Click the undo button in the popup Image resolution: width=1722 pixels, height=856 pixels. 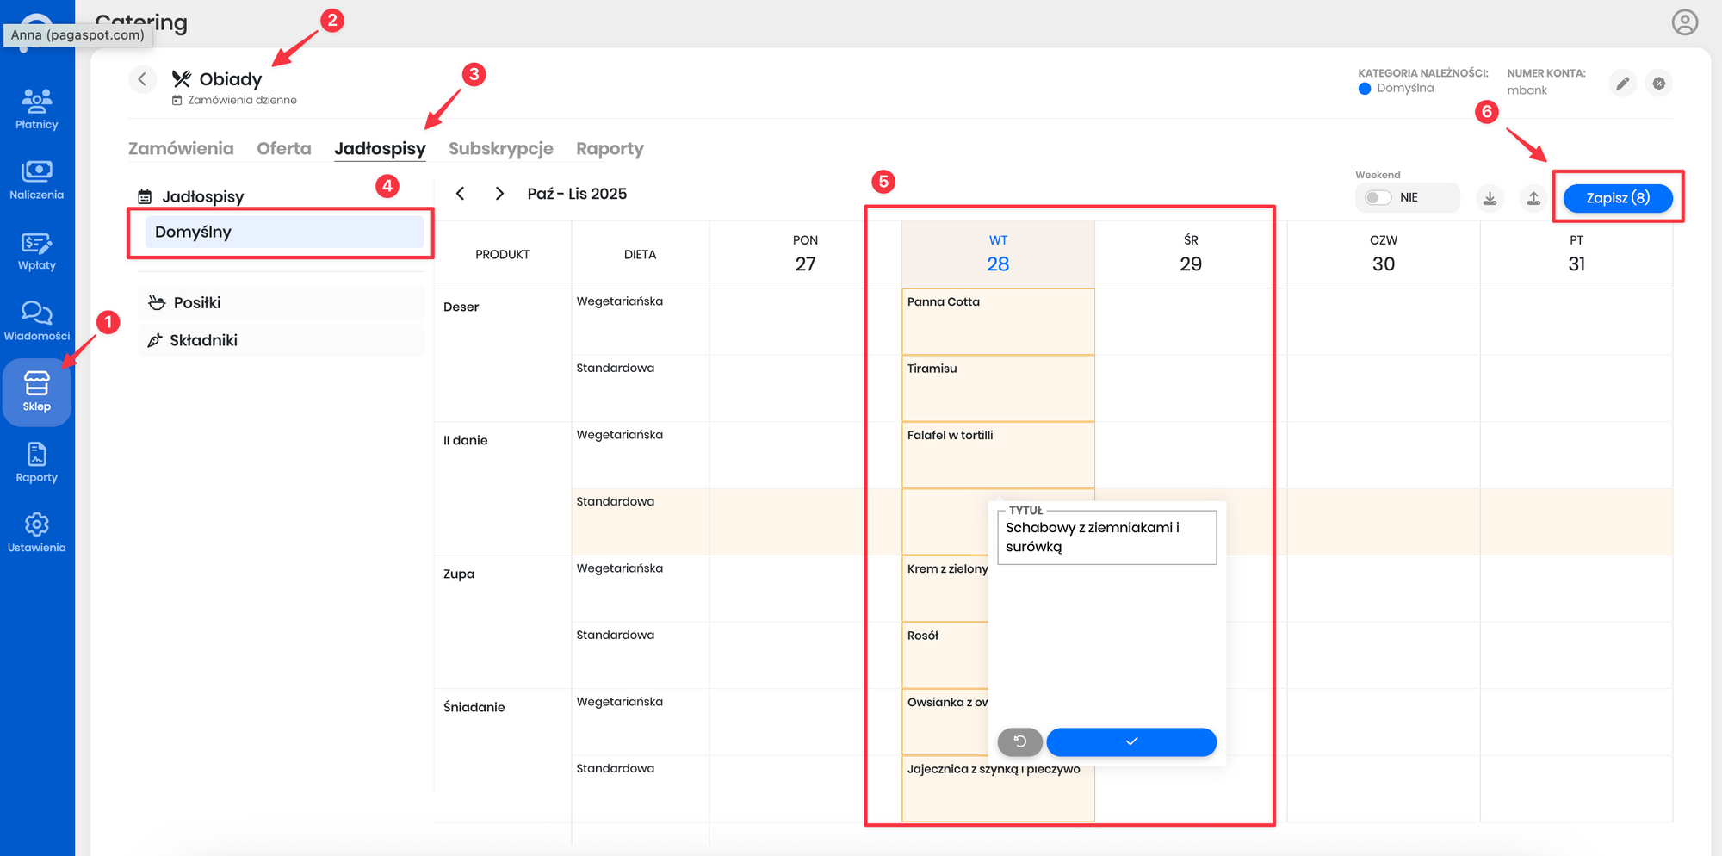[1019, 741]
